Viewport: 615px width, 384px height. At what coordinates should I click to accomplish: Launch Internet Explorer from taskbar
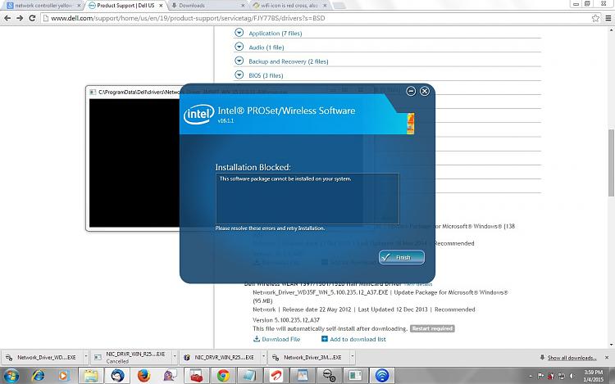38,376
